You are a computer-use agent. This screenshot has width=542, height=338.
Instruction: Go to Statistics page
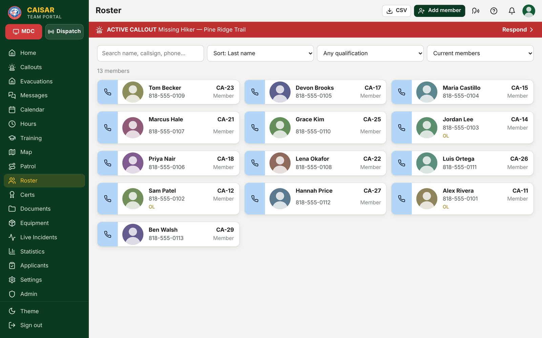pyautogui.click(x=44, y=251)
